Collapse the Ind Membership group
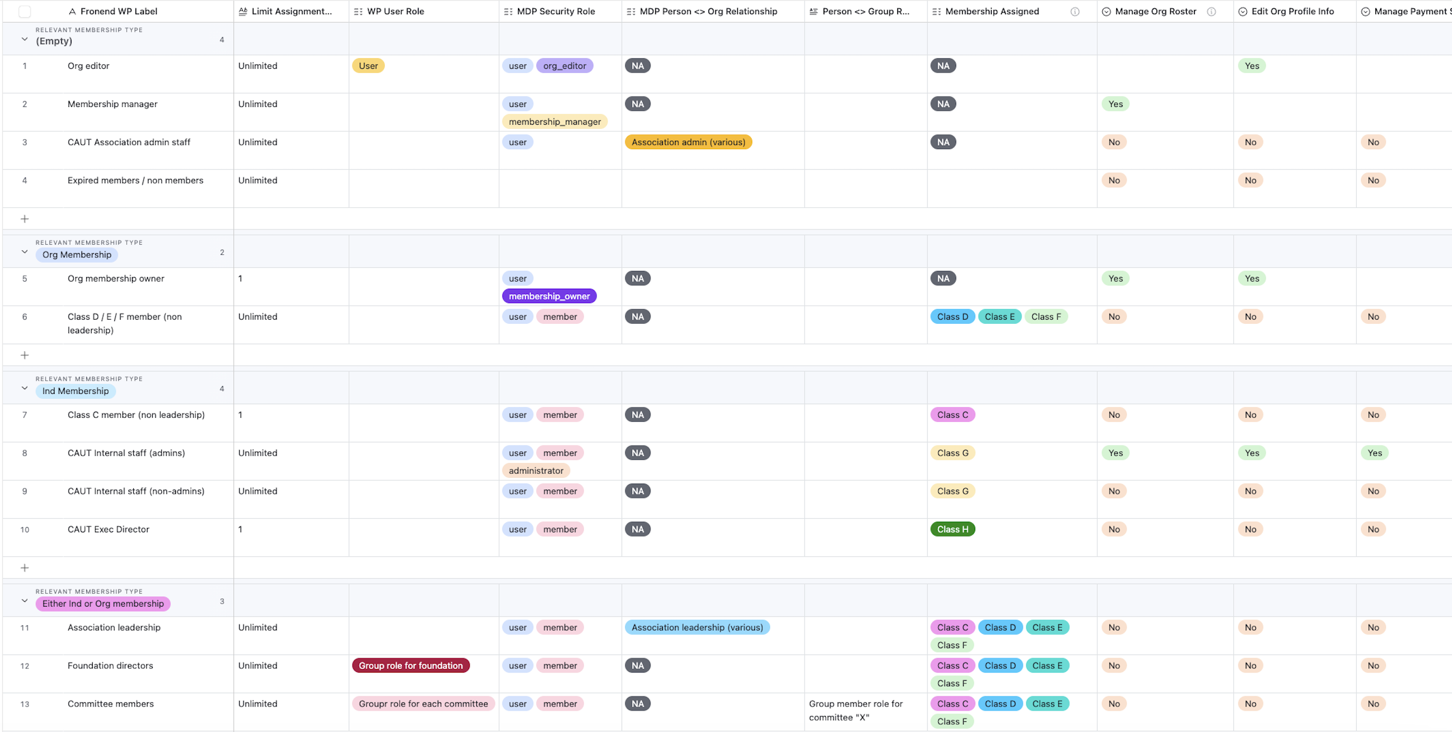The height and width of the screenshot is (732, 1452). [24, 389]
